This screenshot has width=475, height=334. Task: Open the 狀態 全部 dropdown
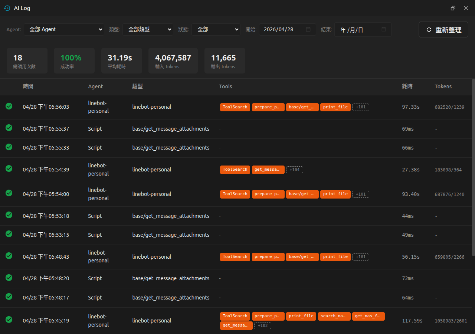tap(216, 29)
